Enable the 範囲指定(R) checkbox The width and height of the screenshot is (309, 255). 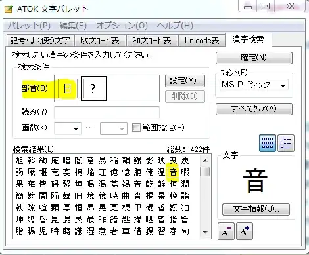136,127
